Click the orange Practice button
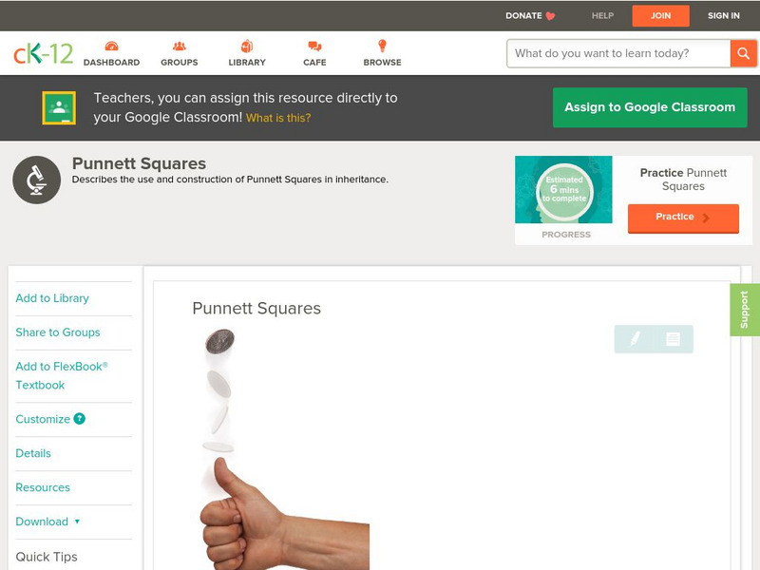The image size is (760, 570). (x=683, y=218)
